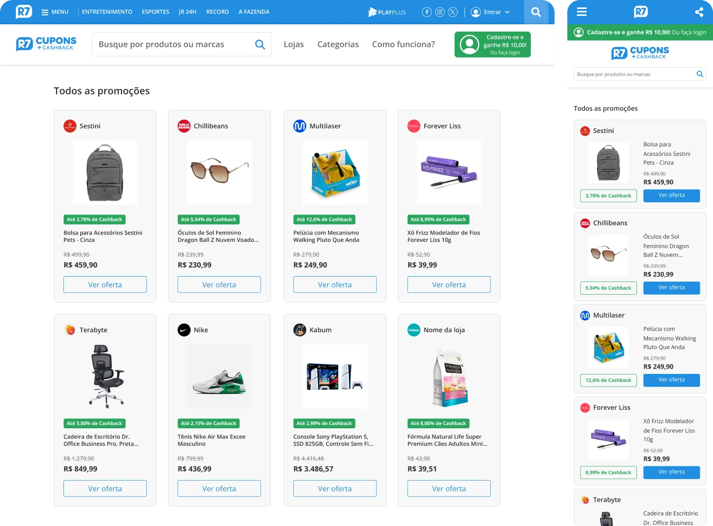Open the Lojas page
The image size is (713, 526).
coord(294,44)
